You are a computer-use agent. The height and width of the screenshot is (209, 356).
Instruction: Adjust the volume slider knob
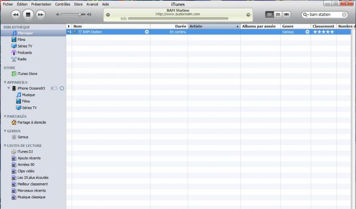[x=80, y=15]
